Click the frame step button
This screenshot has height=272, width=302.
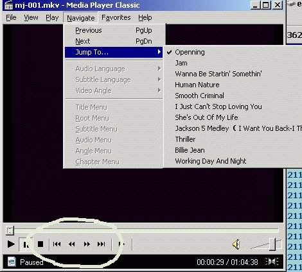tap(121, 244)
